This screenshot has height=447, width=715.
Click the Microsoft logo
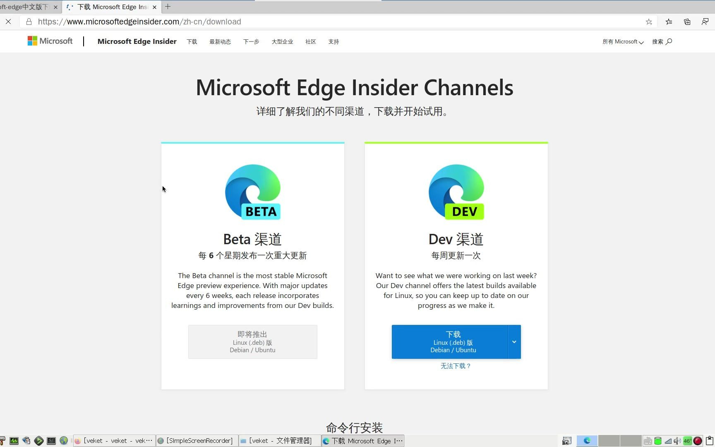[x=50, y=41]
